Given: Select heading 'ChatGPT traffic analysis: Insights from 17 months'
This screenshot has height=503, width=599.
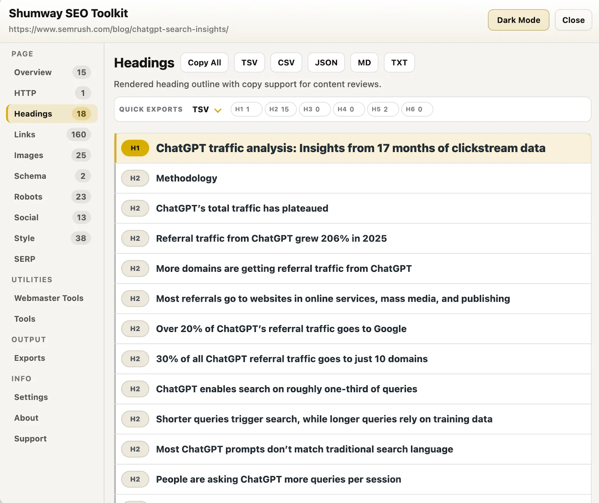Looking at the screenshot, I should pos(350,148).
